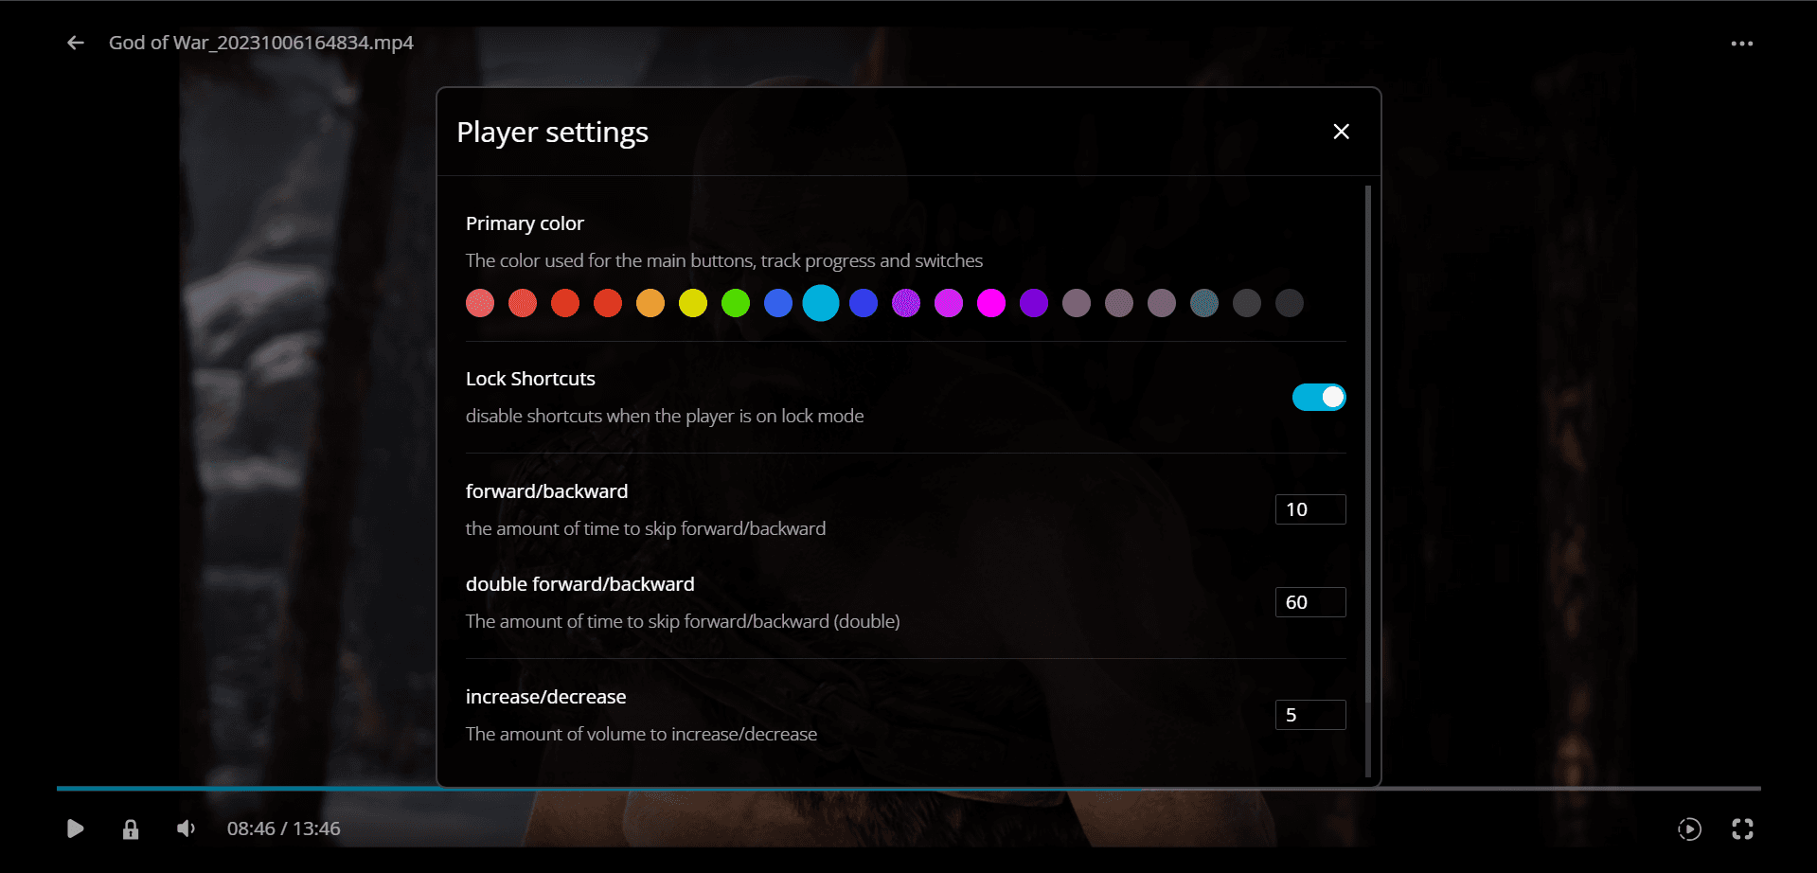Open the playback speed icon
Viewport: 1817px width, 873px height.
1689,829
